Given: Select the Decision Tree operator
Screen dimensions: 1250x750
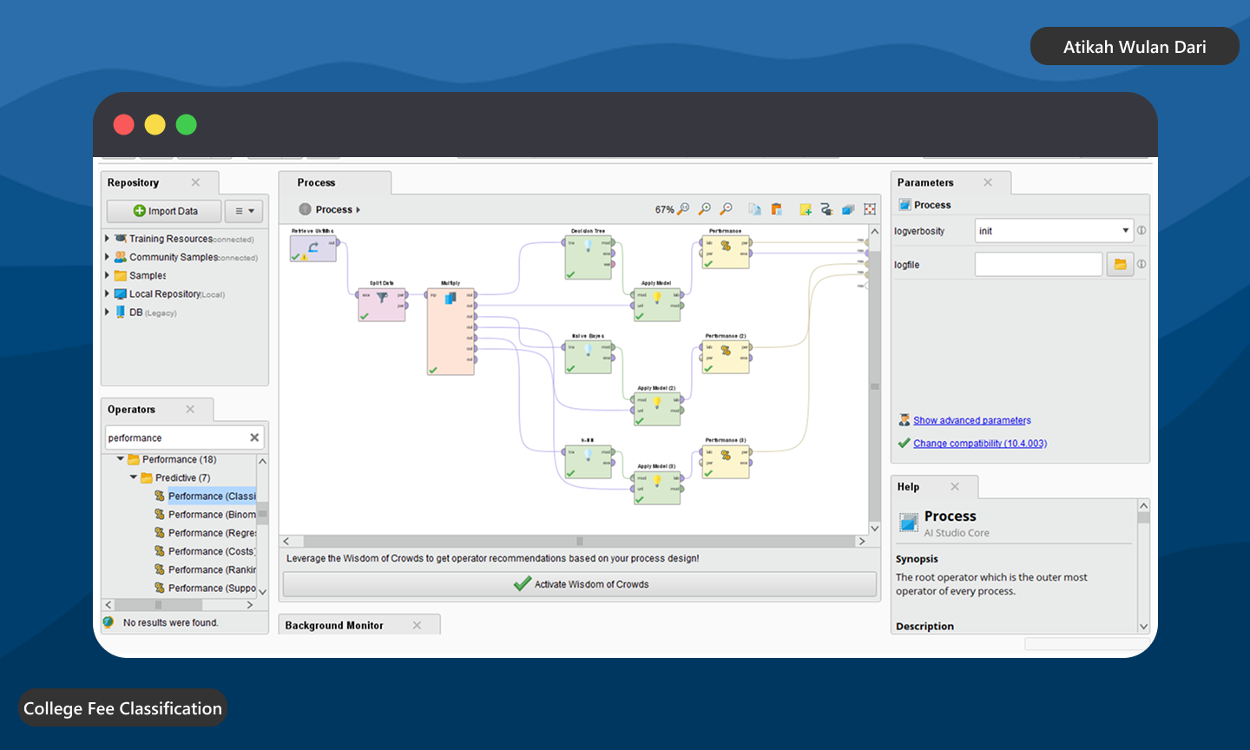Looking at the screenshot, I should 589,257.
